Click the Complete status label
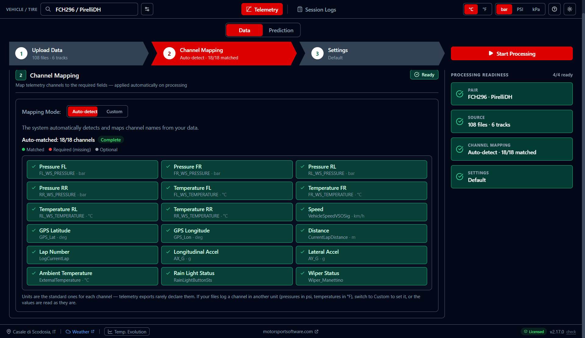Screen dimensions: 585x338 (x=111, y=140)
